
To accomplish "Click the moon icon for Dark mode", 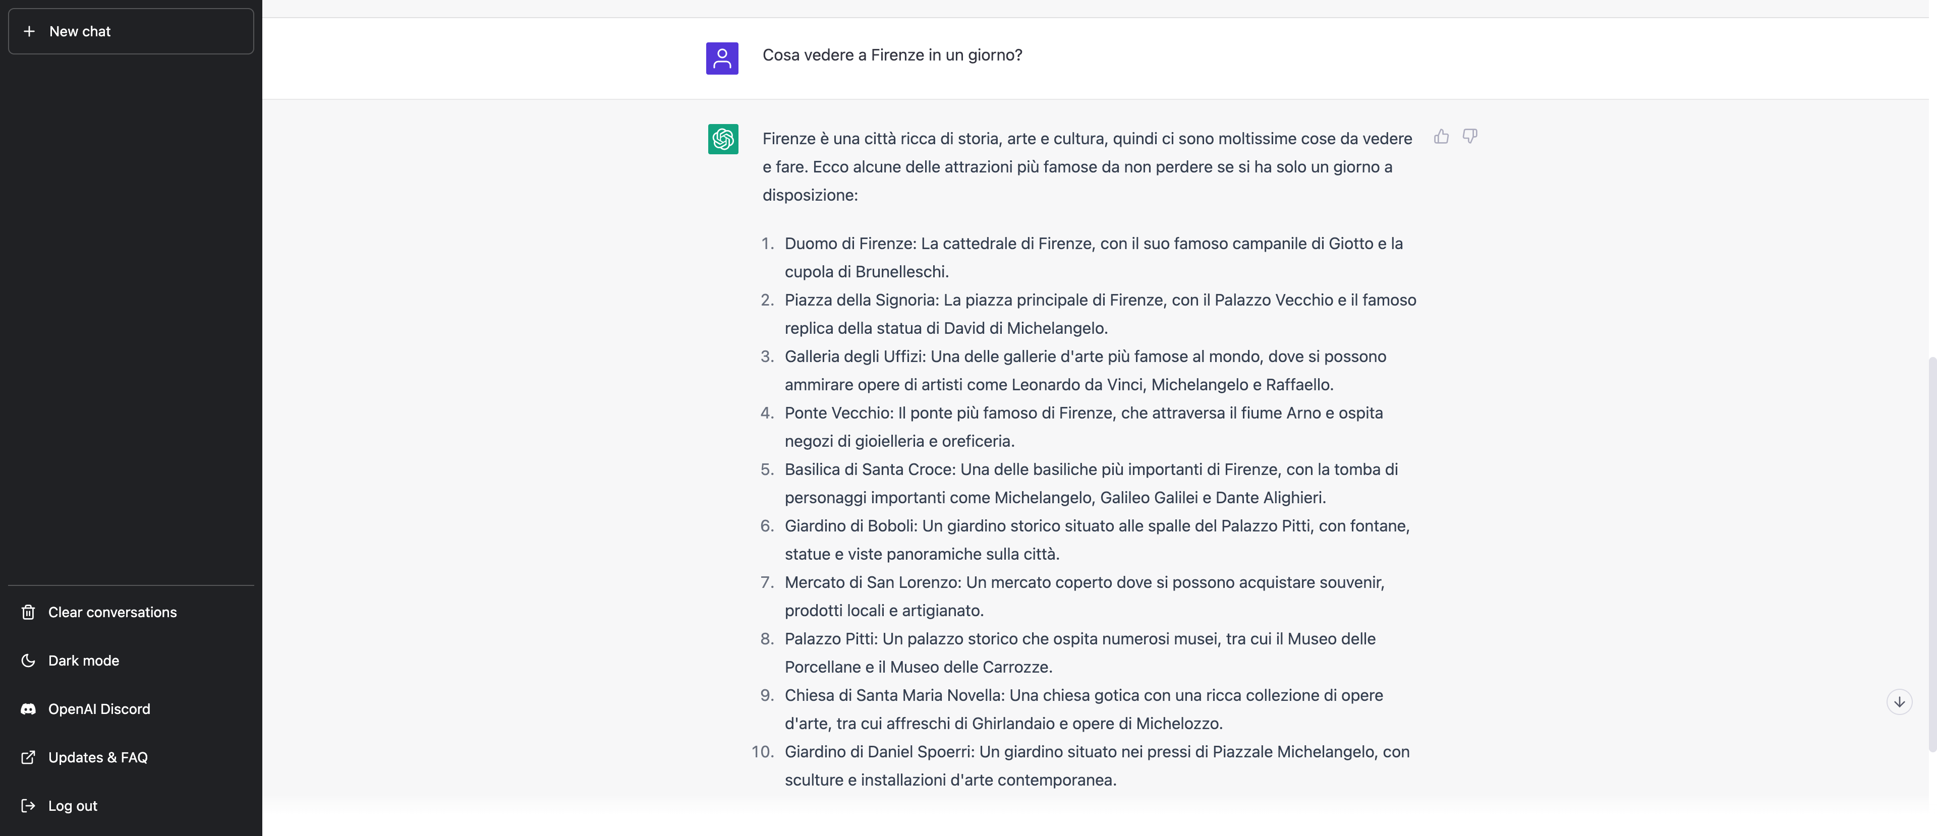I will click(x=29, y=660).
